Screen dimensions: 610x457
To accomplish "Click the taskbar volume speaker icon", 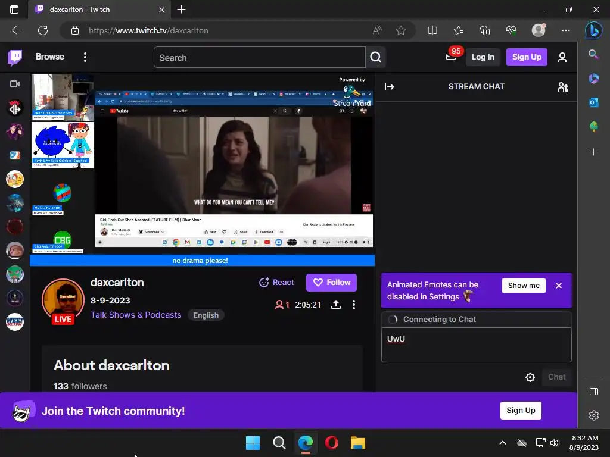I will [x=555, y=443].
